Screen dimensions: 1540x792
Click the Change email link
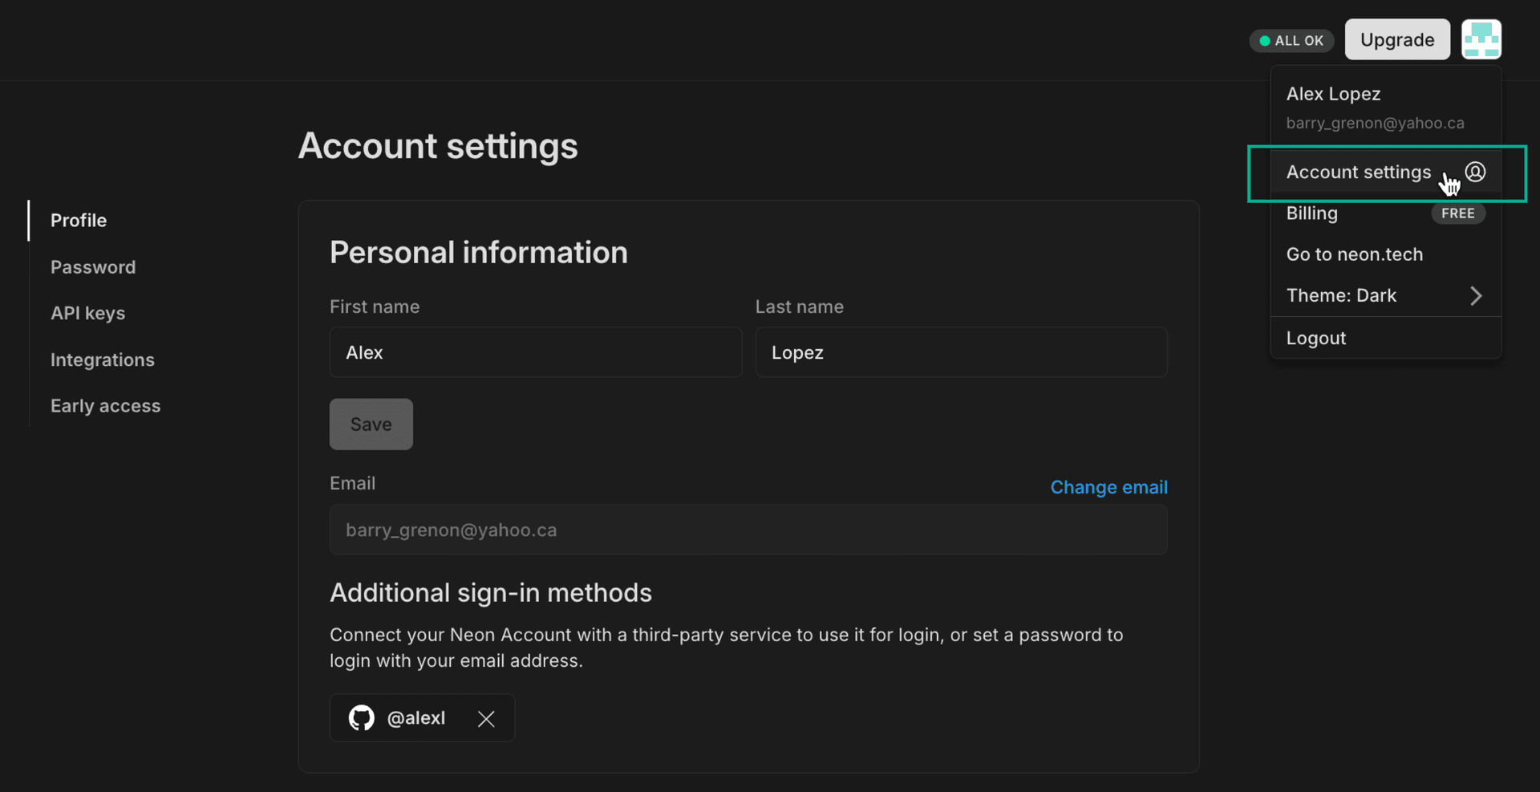[x=1108, y=487]
